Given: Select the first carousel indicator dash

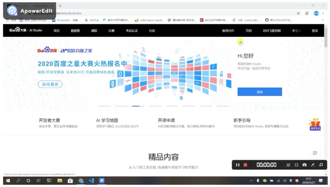Looking at the screenshot, I should pos(105,106).
